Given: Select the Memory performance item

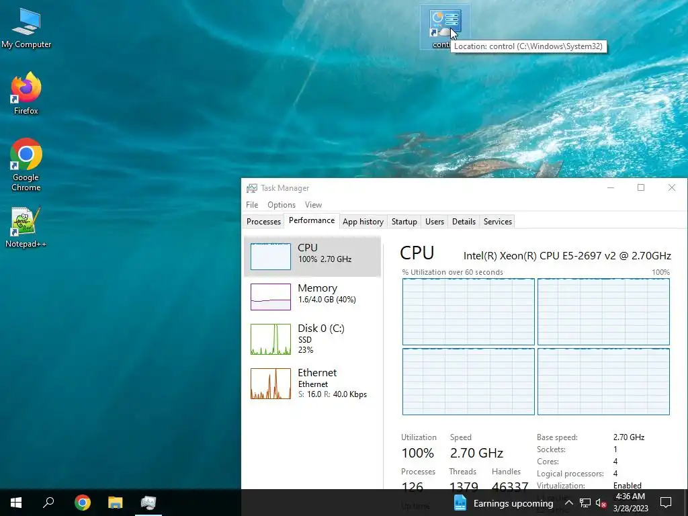Looking at the screenshot, I should point(312,296).
